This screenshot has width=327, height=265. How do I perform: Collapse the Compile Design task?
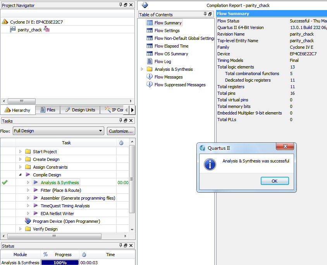point(20,174)
